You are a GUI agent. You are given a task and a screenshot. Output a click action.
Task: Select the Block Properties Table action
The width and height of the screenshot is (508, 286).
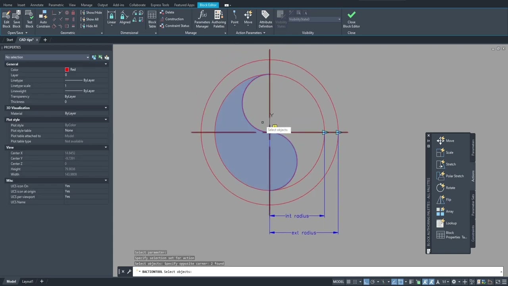(452, 235)
